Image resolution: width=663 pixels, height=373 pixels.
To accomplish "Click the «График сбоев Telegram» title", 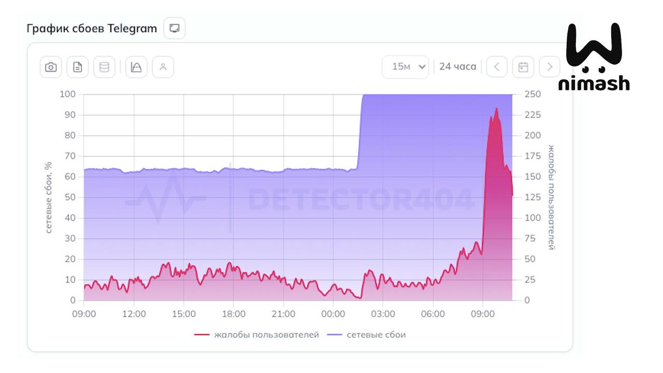I will click(92, 28).
